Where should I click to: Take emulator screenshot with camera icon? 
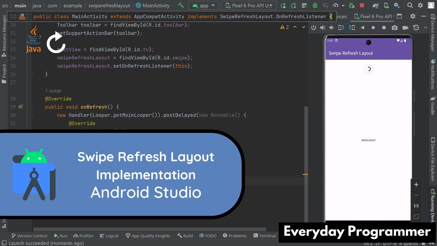point(395,28)
